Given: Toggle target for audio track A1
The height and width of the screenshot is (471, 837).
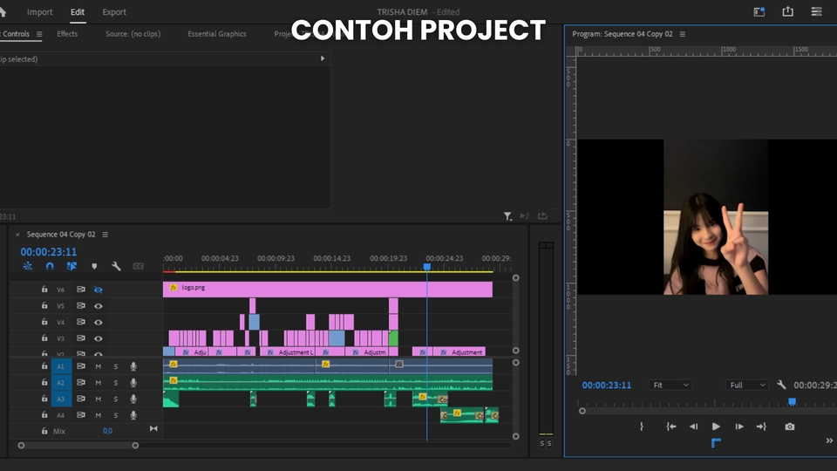Looking at the screenshot, I should 61,366.
